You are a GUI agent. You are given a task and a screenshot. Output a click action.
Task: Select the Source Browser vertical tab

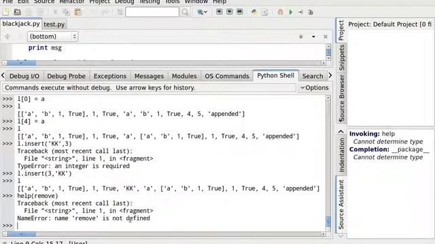point(341,98)
